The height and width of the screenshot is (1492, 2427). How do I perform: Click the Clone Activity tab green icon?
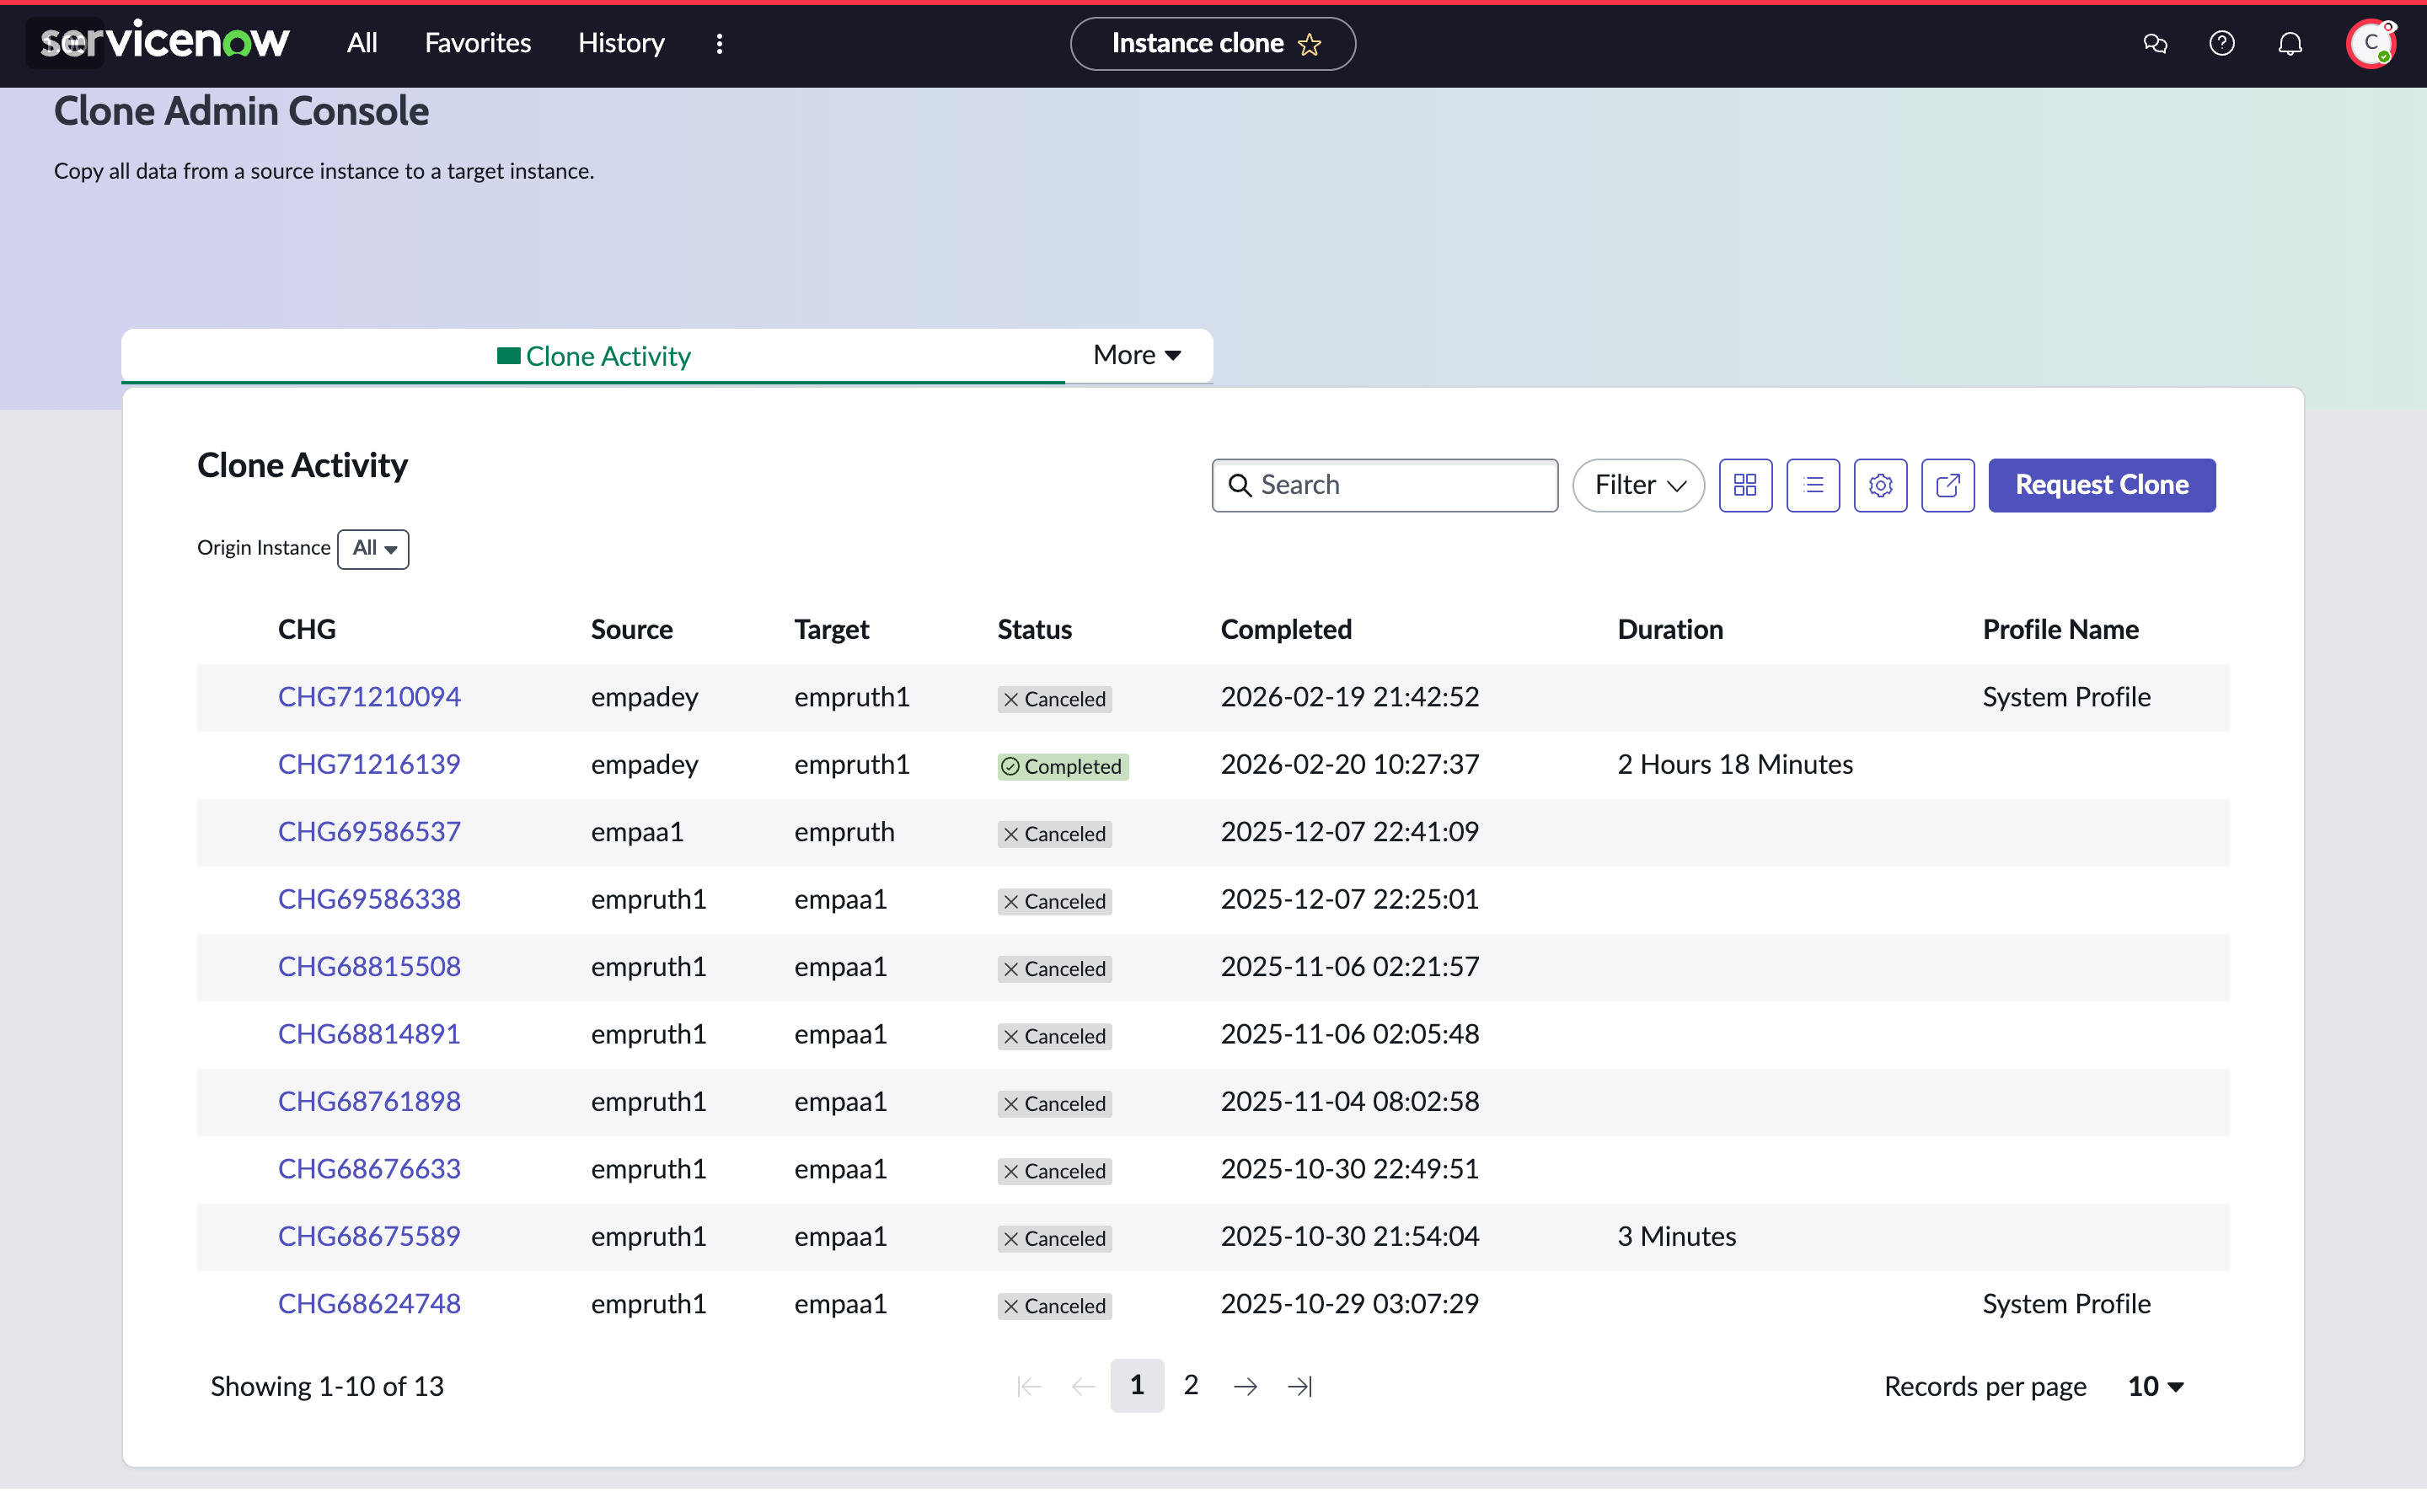point(509,355)
